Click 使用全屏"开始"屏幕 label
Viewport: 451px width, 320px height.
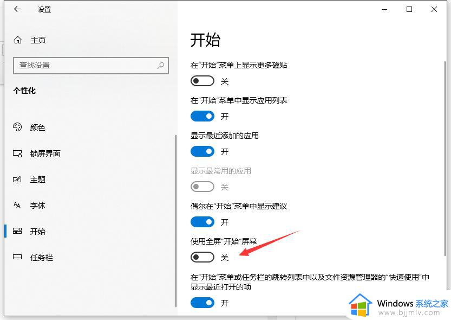224,241
